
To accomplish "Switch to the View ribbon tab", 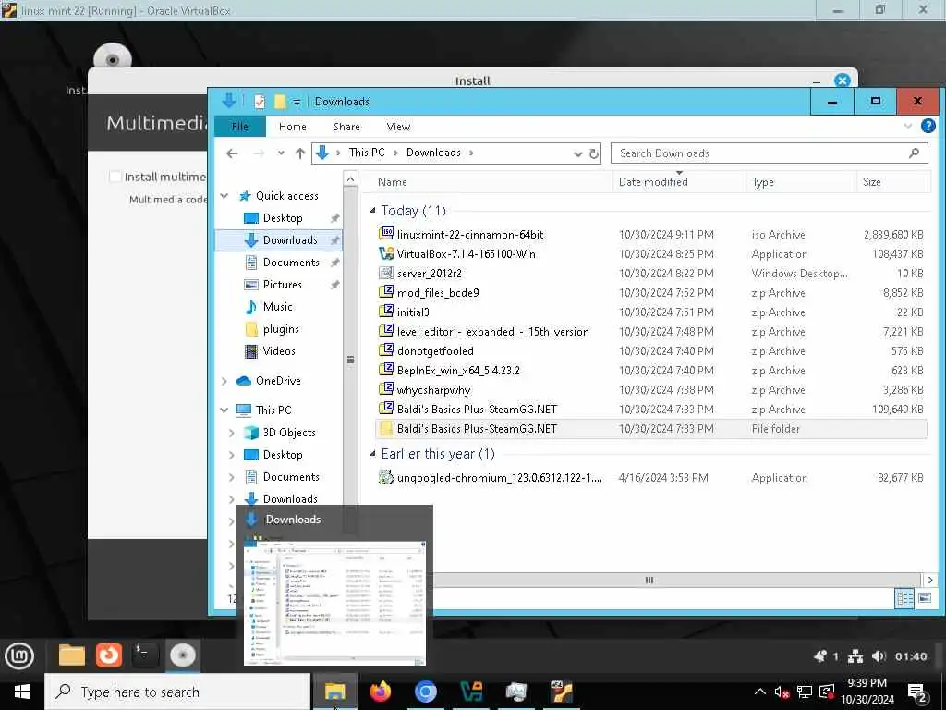I will coord(398,126).
